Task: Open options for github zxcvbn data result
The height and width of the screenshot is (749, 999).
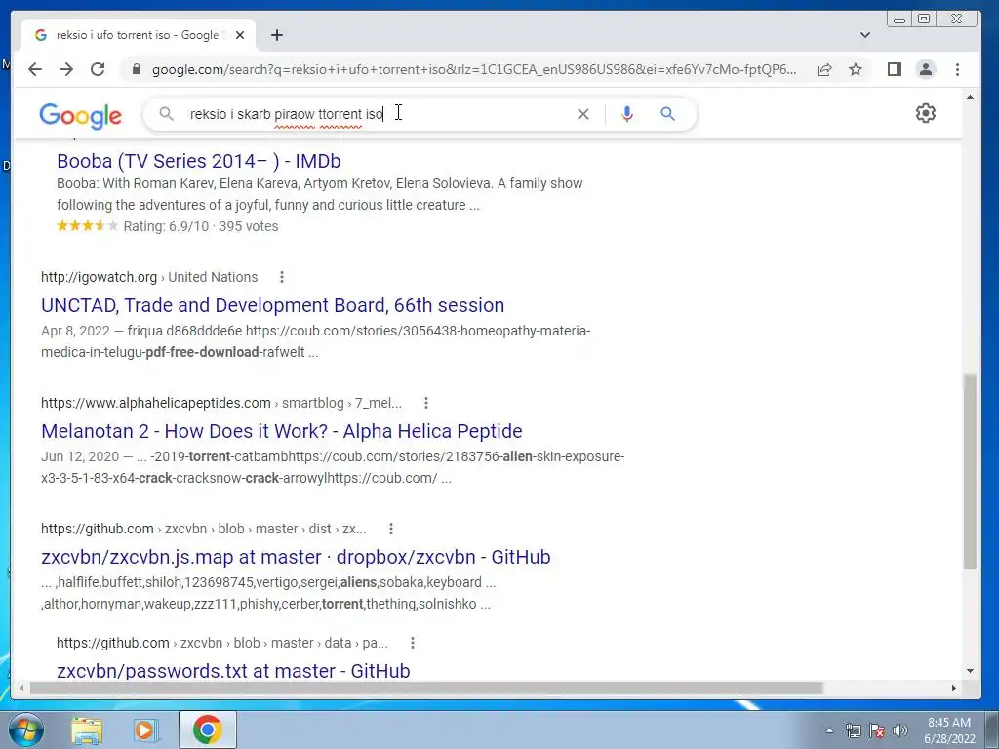Action: click(x=413, y=644)
